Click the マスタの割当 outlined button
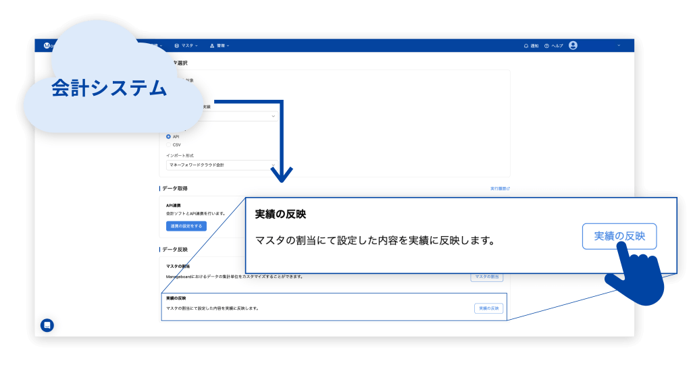This screenshot has width=691, height=365. [x=487, y=277]
